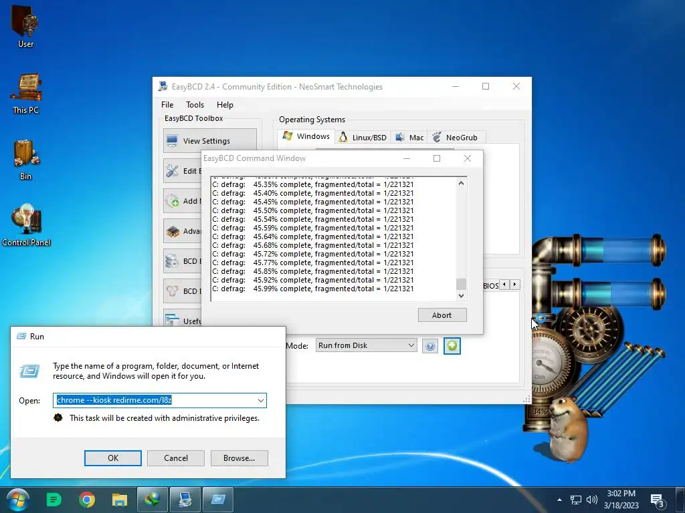Open the File menu in EasyBCD
This screenshot has height=513, width=685.
point(167,105)
